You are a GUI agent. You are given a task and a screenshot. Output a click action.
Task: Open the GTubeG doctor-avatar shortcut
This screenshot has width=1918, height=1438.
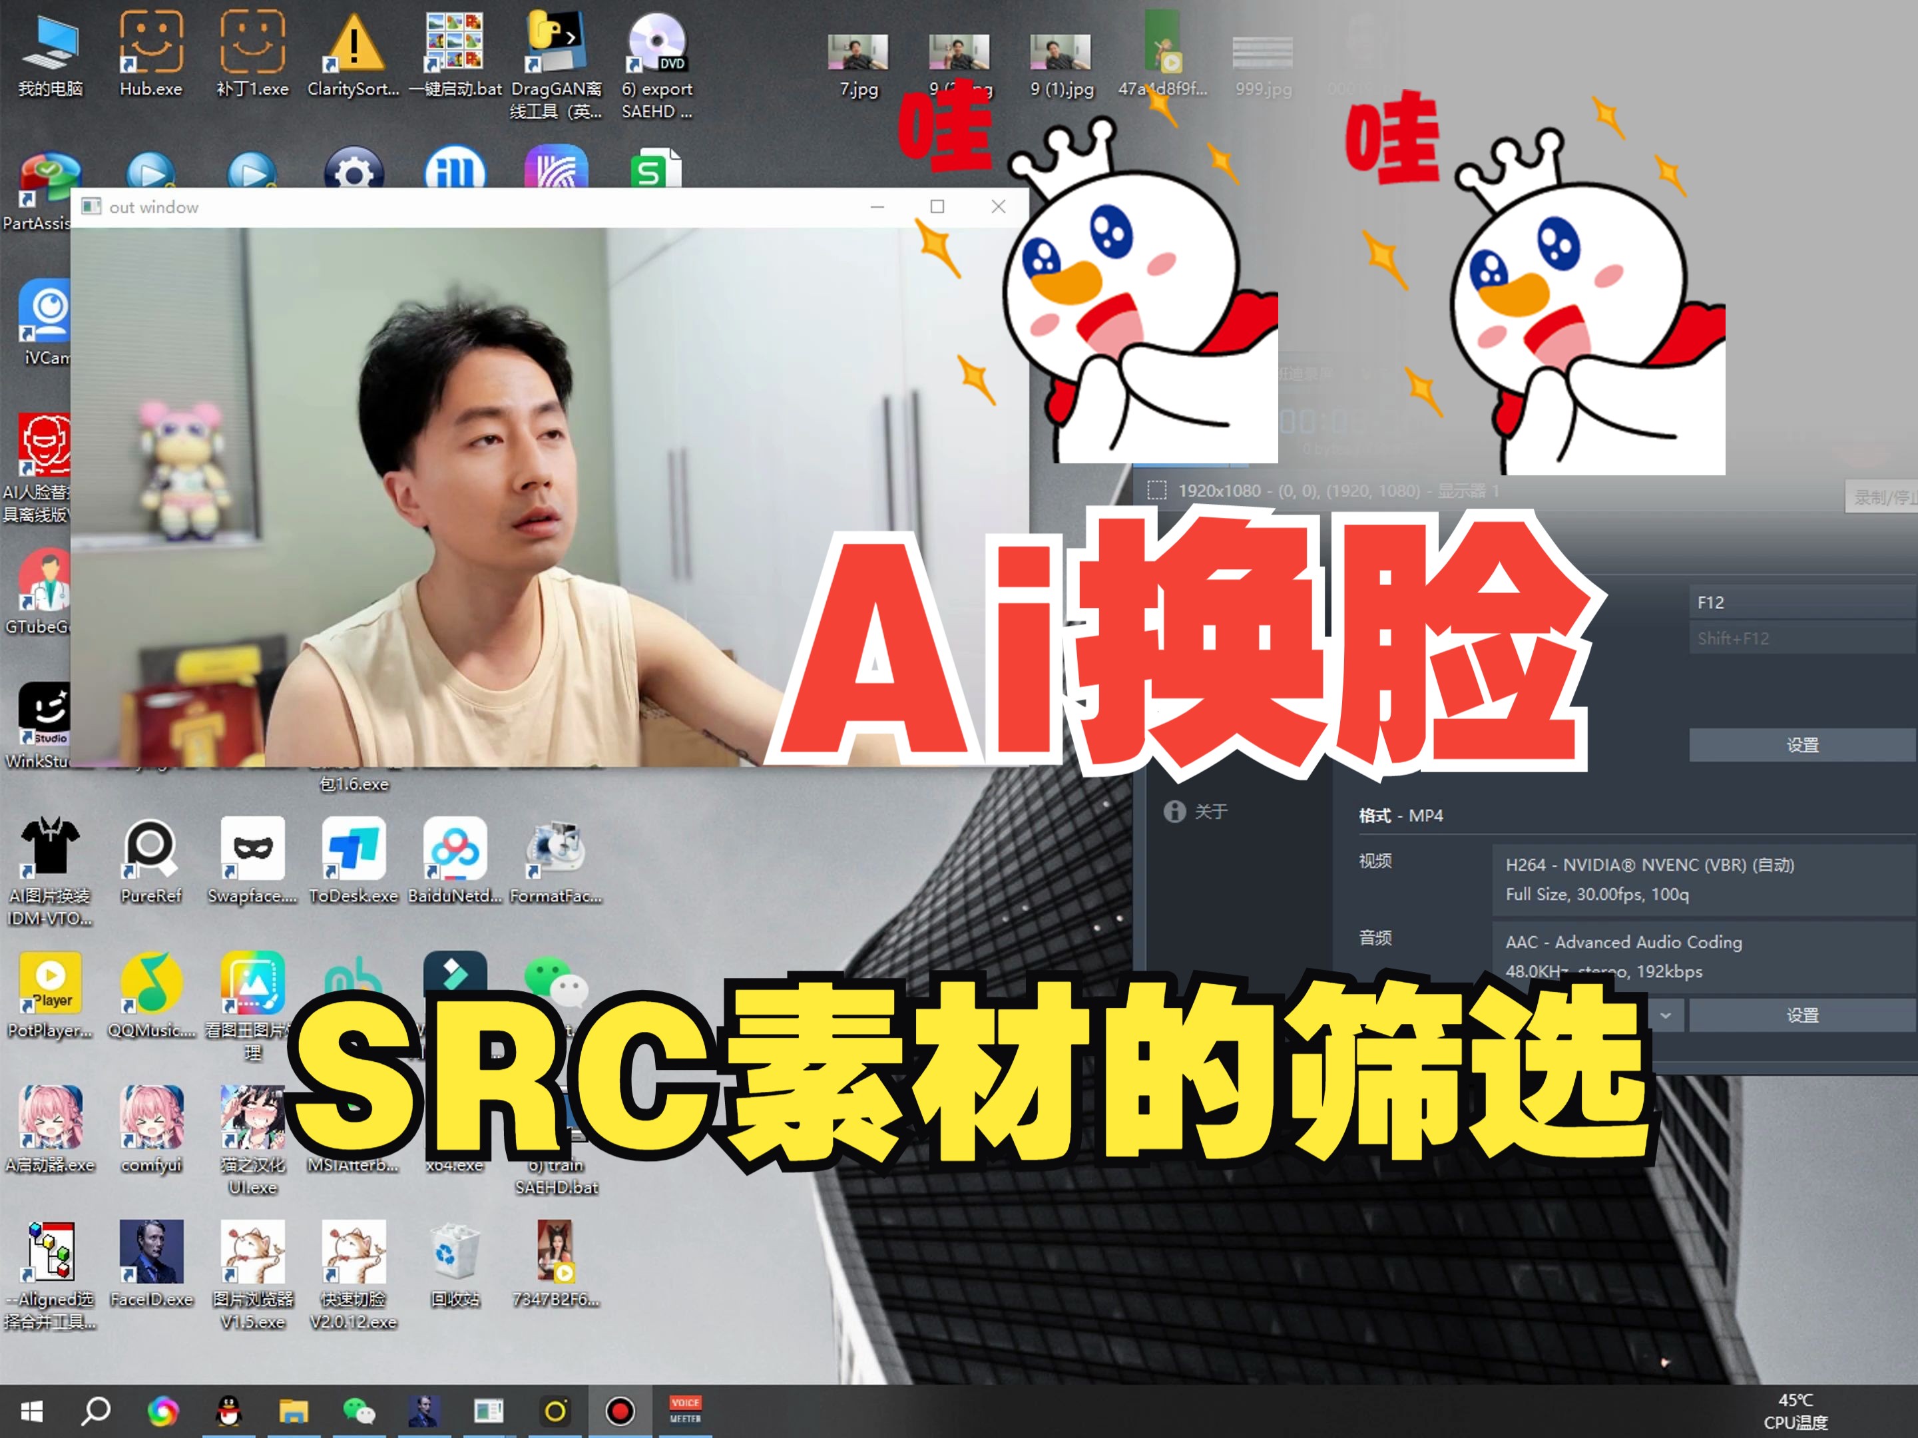click(38, 591)
